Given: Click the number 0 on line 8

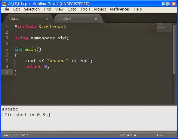Looking at the screenshot, I should coord(45,66).
